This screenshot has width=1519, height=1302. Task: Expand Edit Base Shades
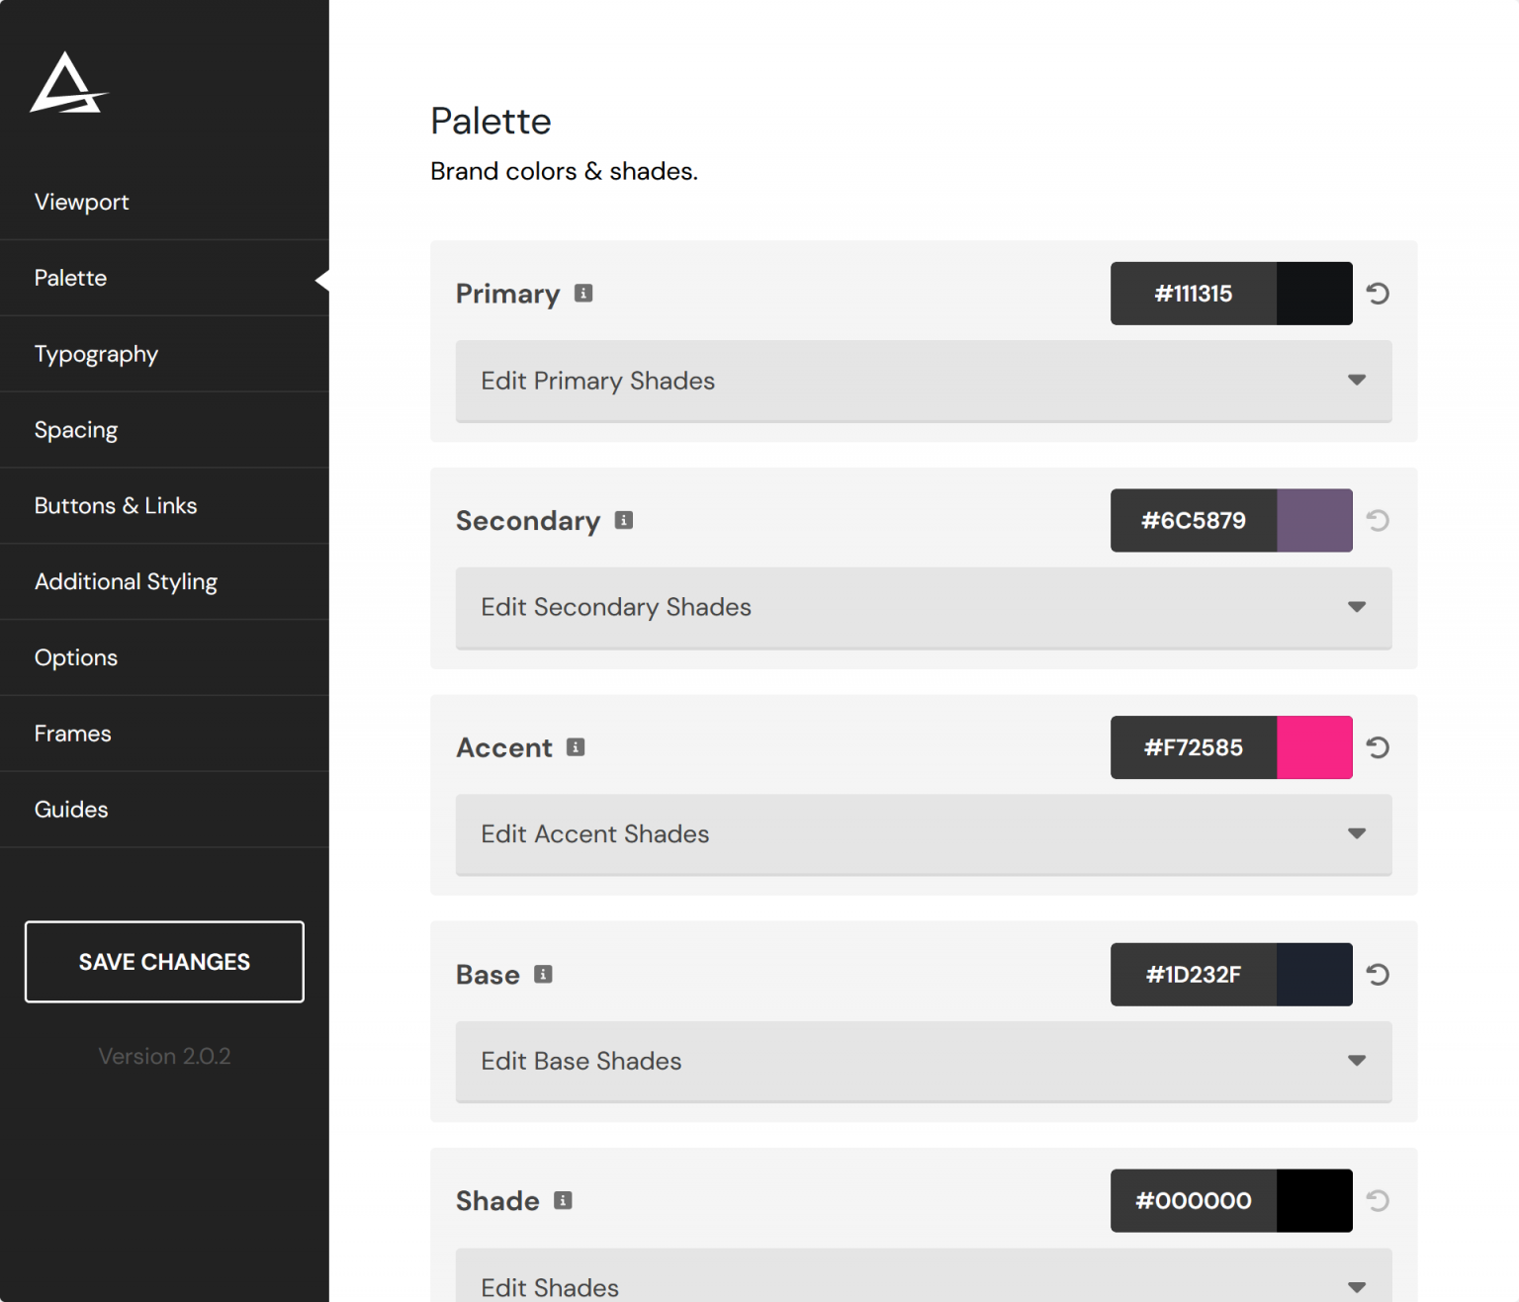tap(922, 1062)
